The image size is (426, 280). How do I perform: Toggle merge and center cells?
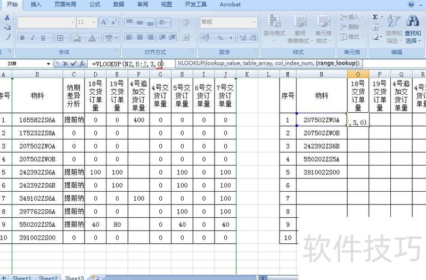point(186,37)
